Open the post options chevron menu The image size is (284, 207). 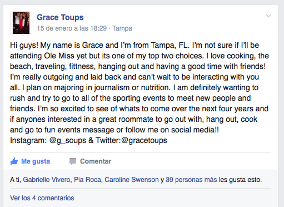tap(268, 16)
